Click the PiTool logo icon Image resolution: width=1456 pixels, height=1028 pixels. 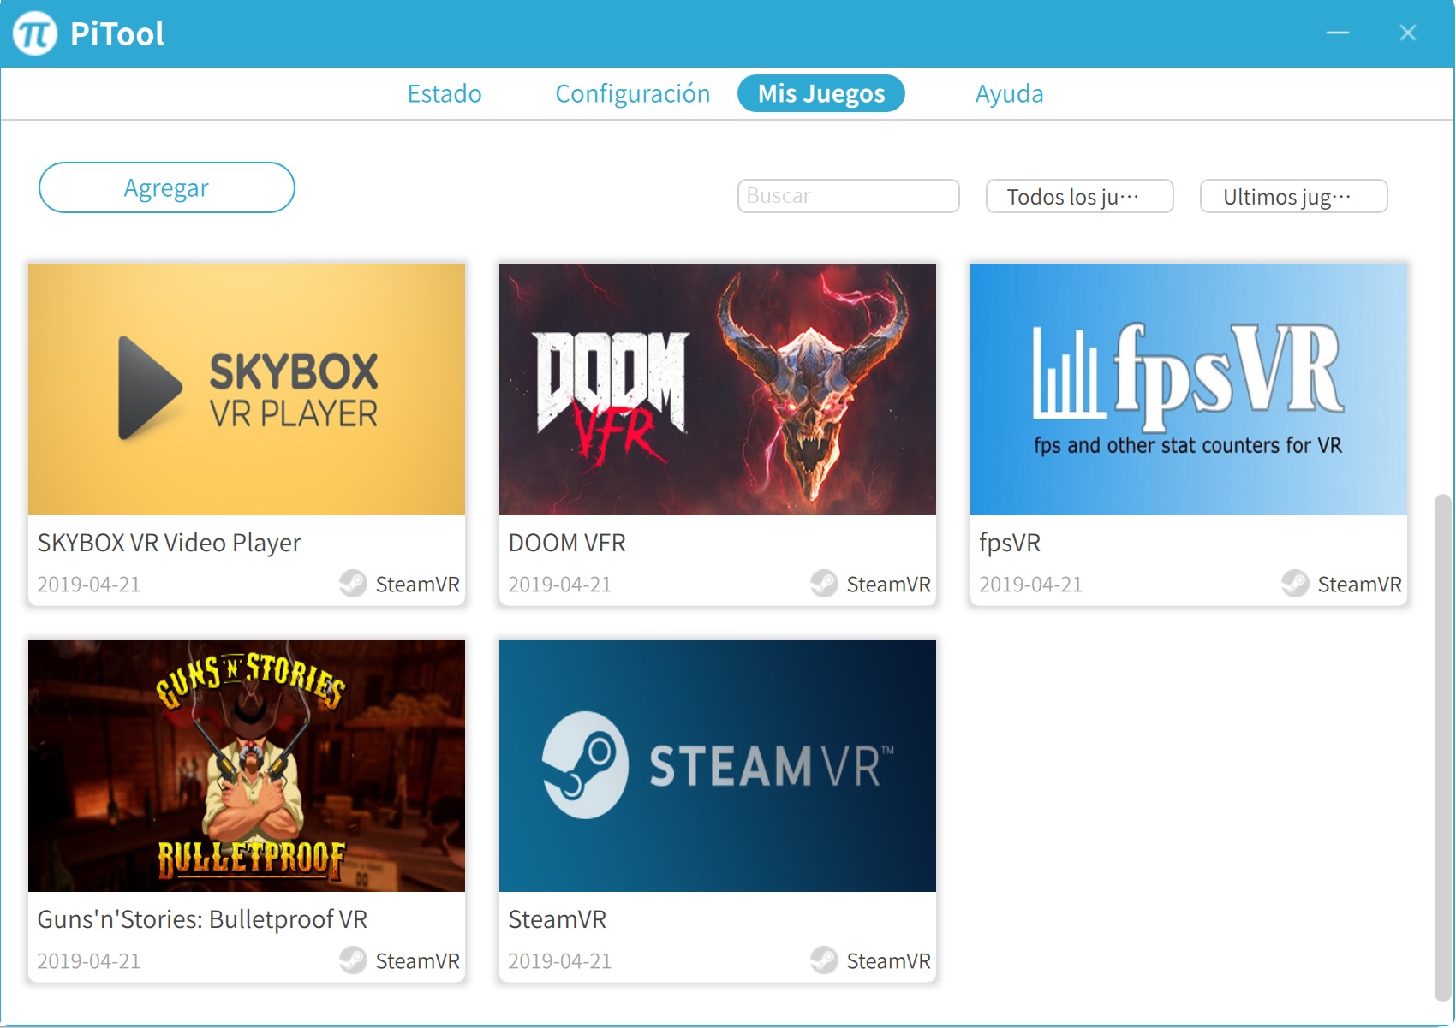pos(35,34)
